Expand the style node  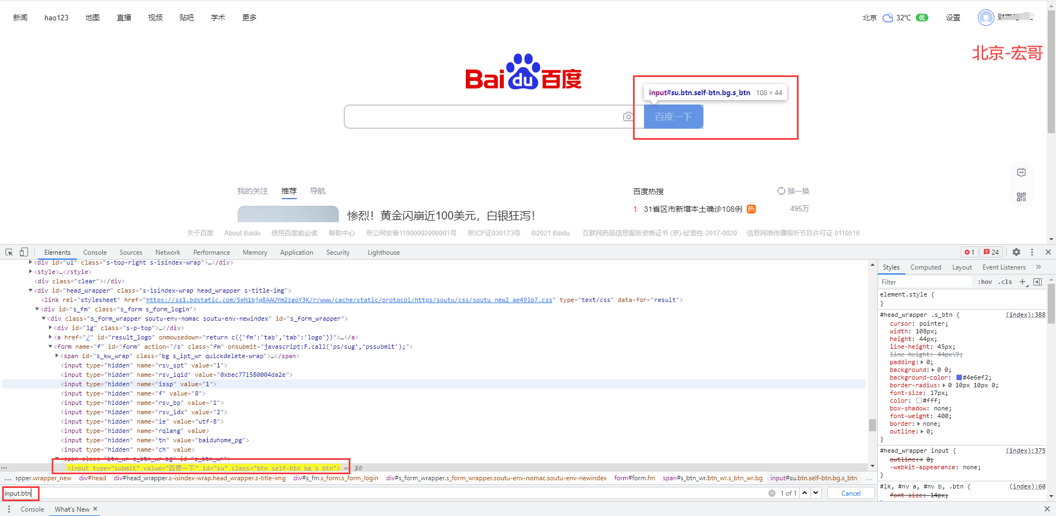click(x=30, y=272)
